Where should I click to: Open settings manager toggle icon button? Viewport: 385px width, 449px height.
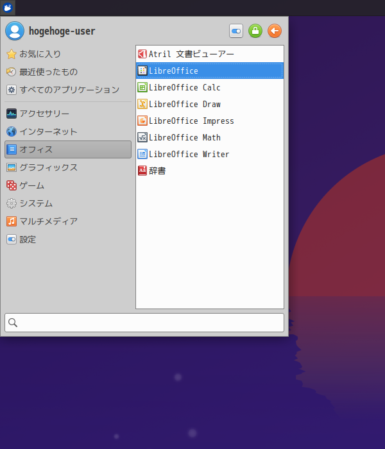(x=236, y=31)
